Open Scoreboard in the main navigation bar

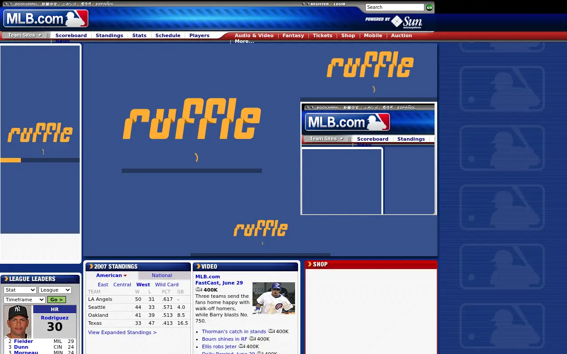point(71,35)
